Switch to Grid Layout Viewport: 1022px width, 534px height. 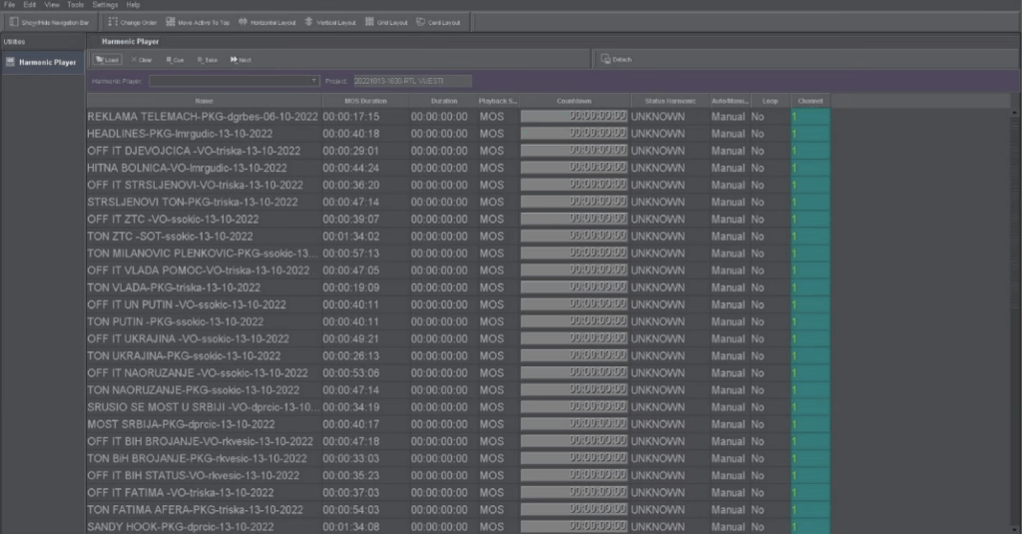pos(386,22)
